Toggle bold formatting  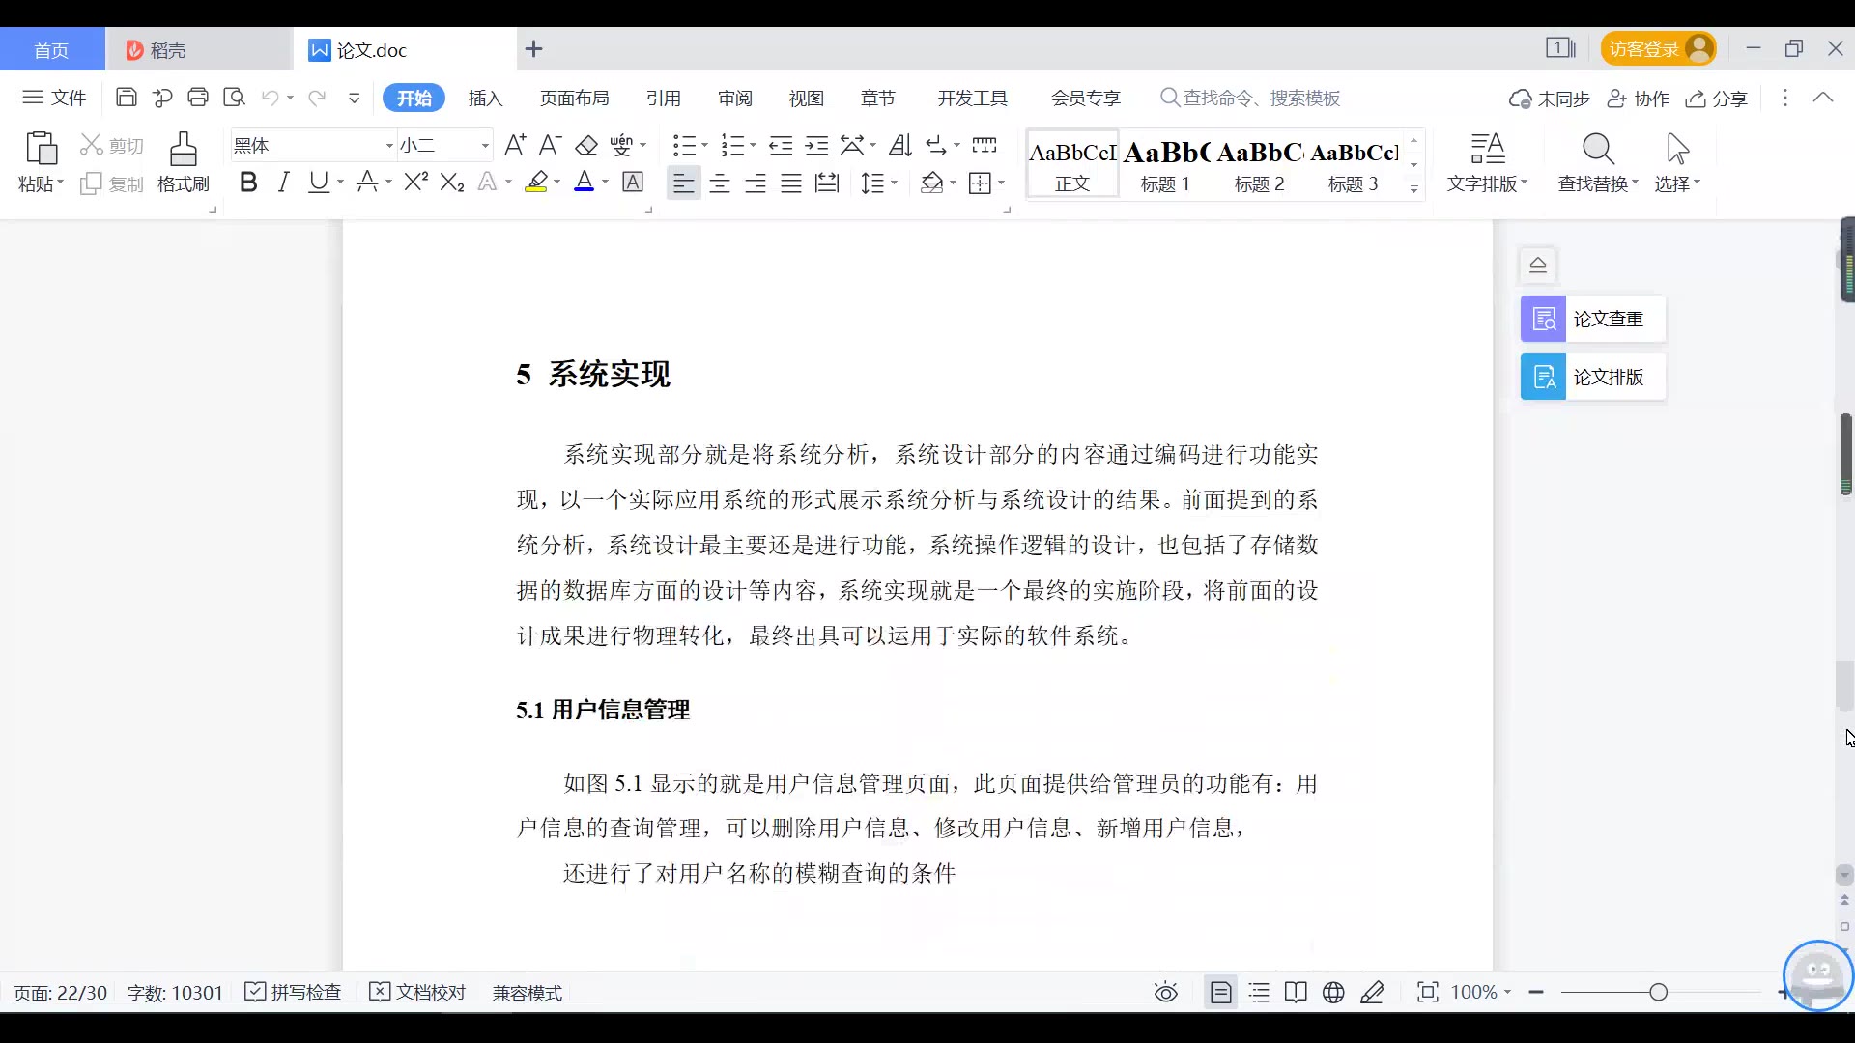(248, 182)
